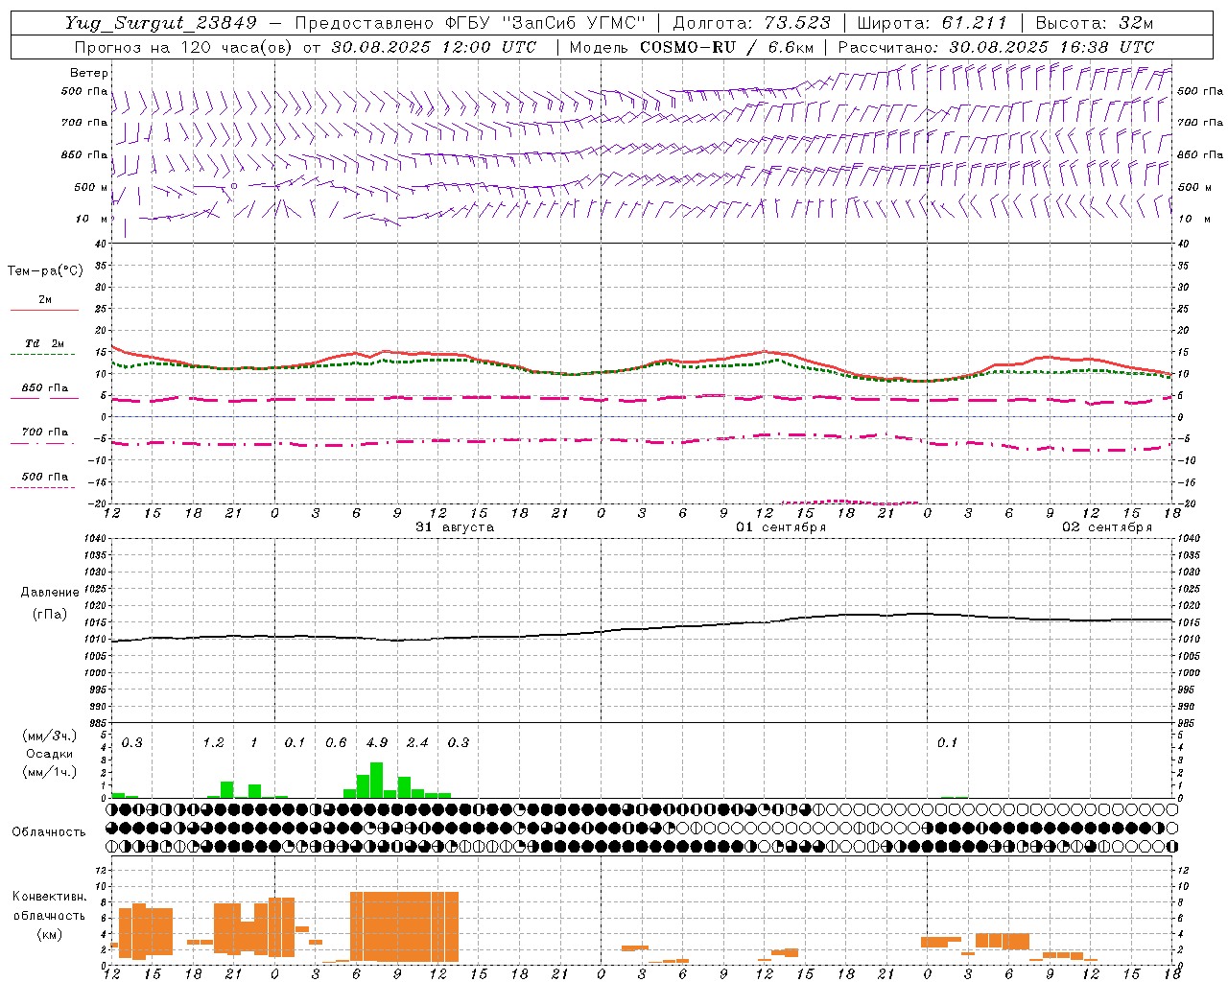Click the 4.9 precipitation total
This screenshot has height=982, width=1228.
[377, 742]
